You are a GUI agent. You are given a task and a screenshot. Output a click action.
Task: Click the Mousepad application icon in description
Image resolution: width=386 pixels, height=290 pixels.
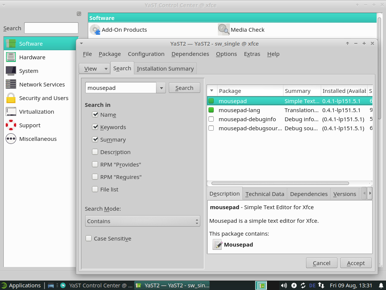[x=218, y=245]
